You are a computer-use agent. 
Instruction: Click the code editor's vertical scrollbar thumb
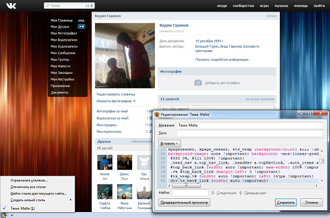coord(322,161)
